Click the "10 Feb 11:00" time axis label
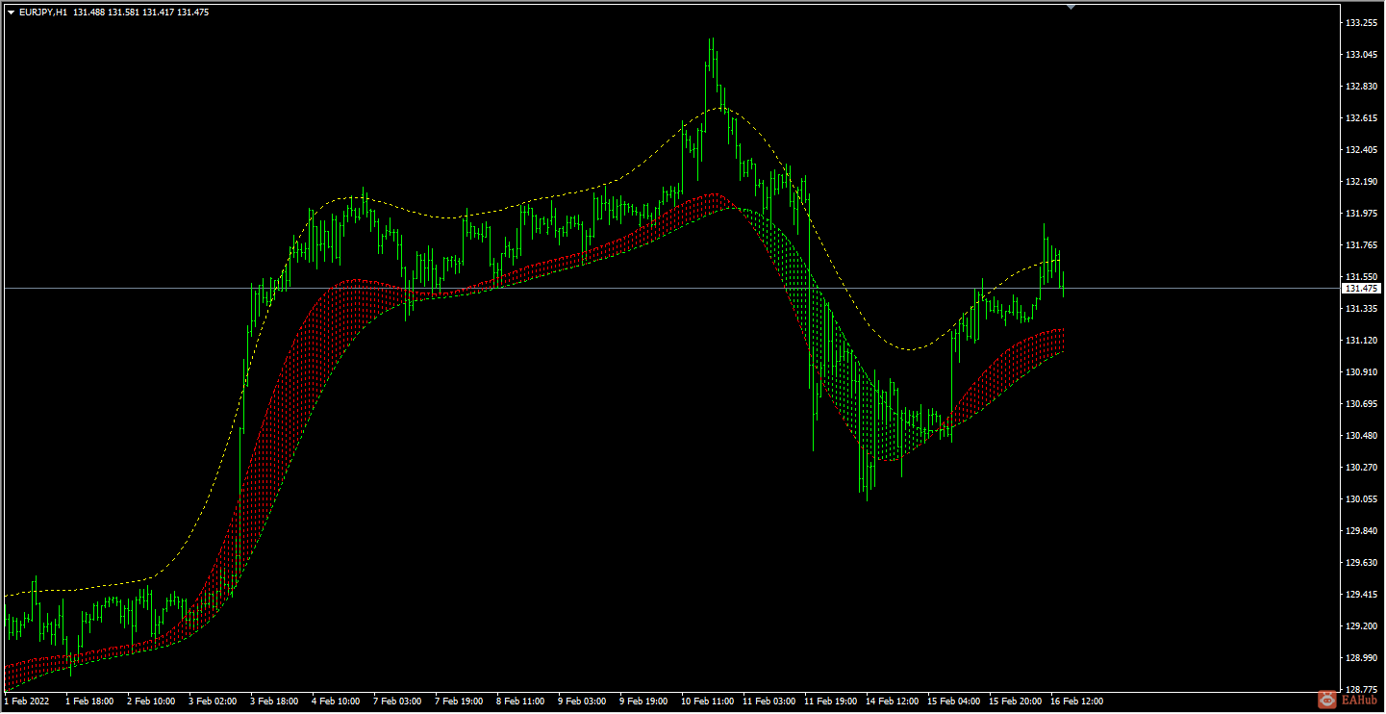Image resolution: width=1386 pixels, height=714 pixels. [x=707, y=701]
